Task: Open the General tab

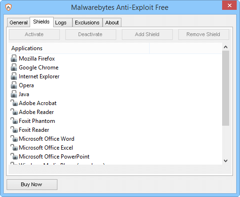Action: click(x=18, y=23)
